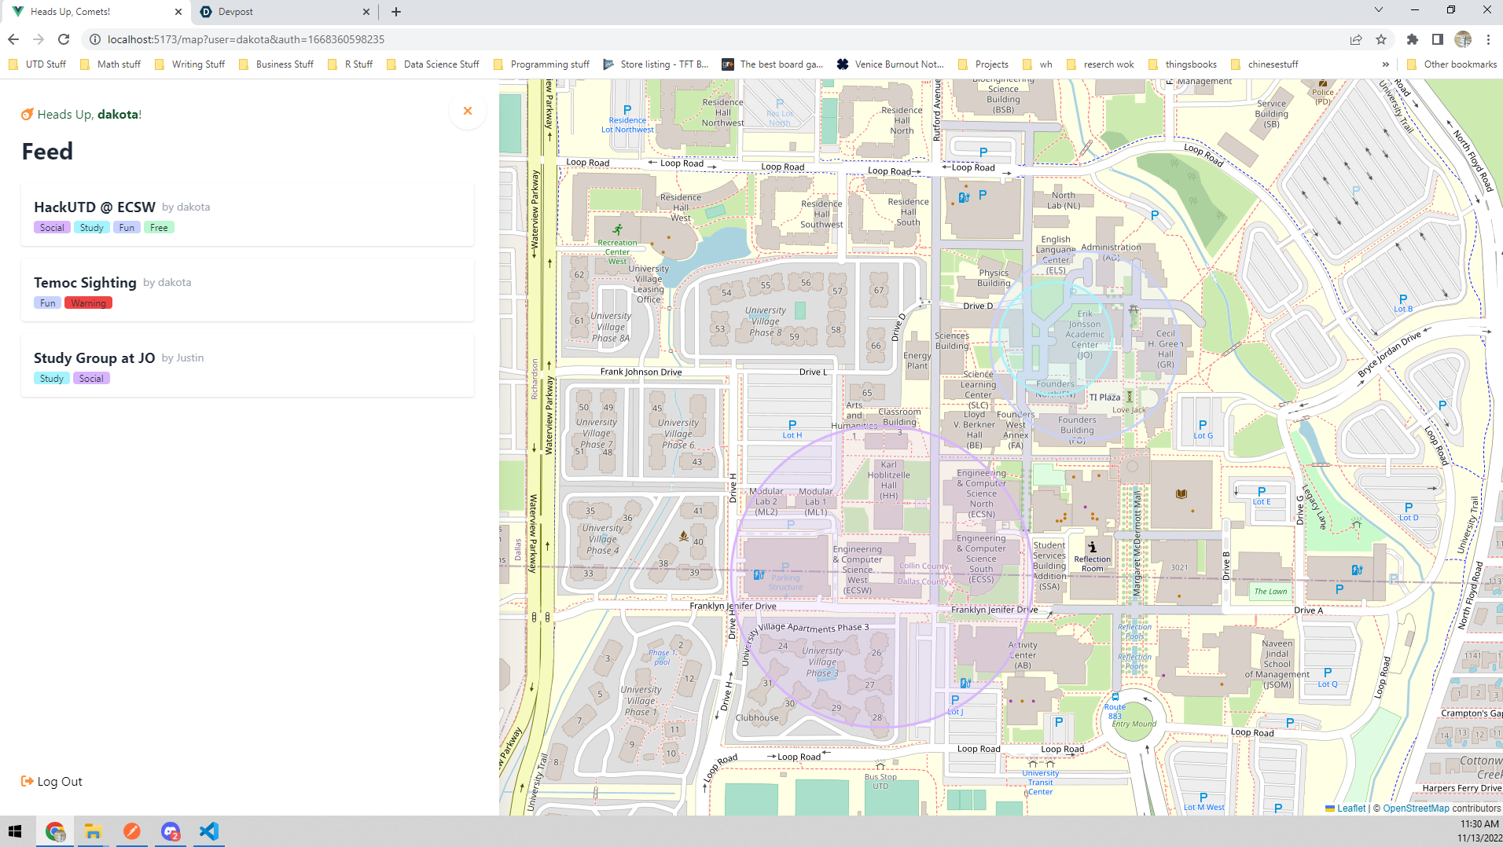Viewport: 1503px width, 847px height.
Task: Open The best board ga... bookmark
Action: [773, 64]
